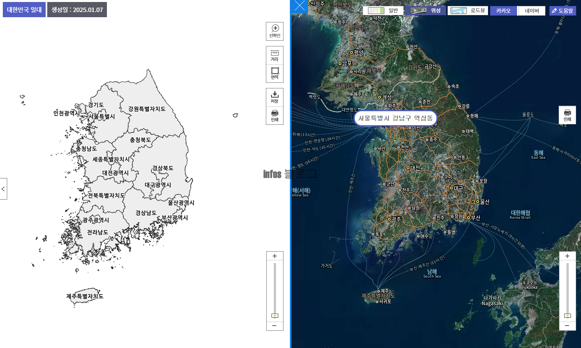Screen dimensions: 581x348
Task: Select 전라남도 on the outline map
Action: click(x=98, y=232)
